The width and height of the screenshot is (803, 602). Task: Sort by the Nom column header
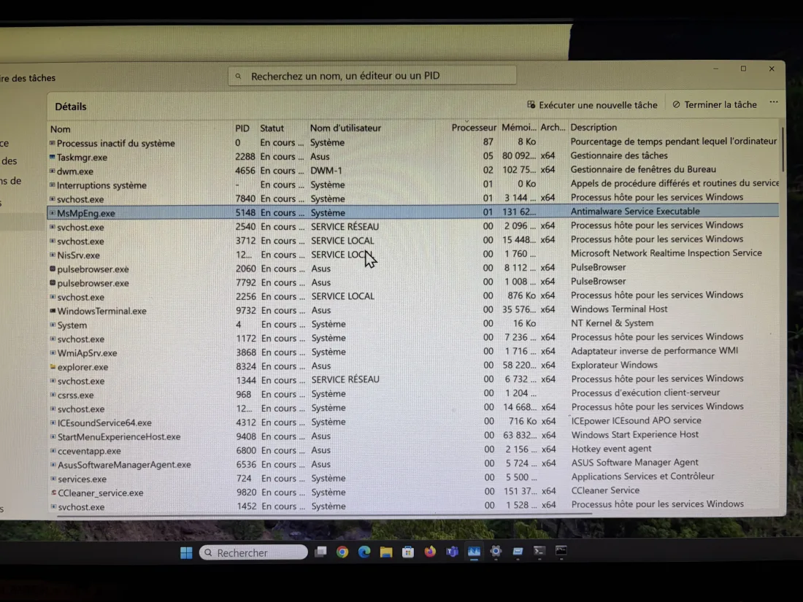61,129
